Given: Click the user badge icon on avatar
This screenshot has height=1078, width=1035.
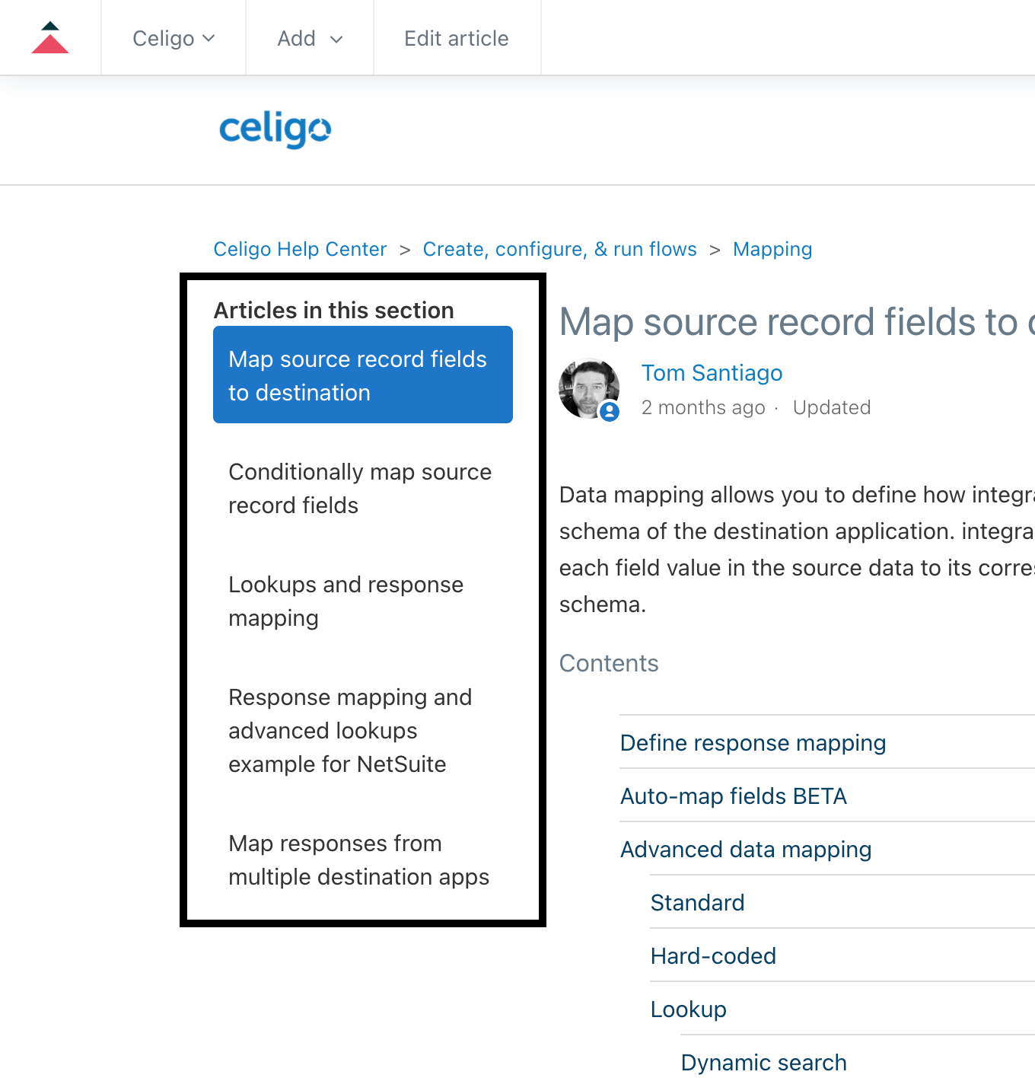Looking at the screenshot, I should [610, 412].
